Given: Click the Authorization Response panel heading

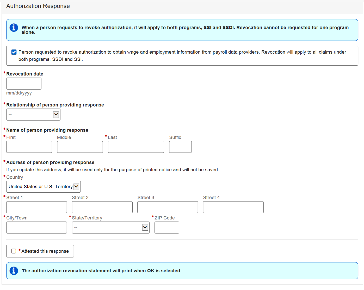Looking at the screenshot, I should click(38, 6).
